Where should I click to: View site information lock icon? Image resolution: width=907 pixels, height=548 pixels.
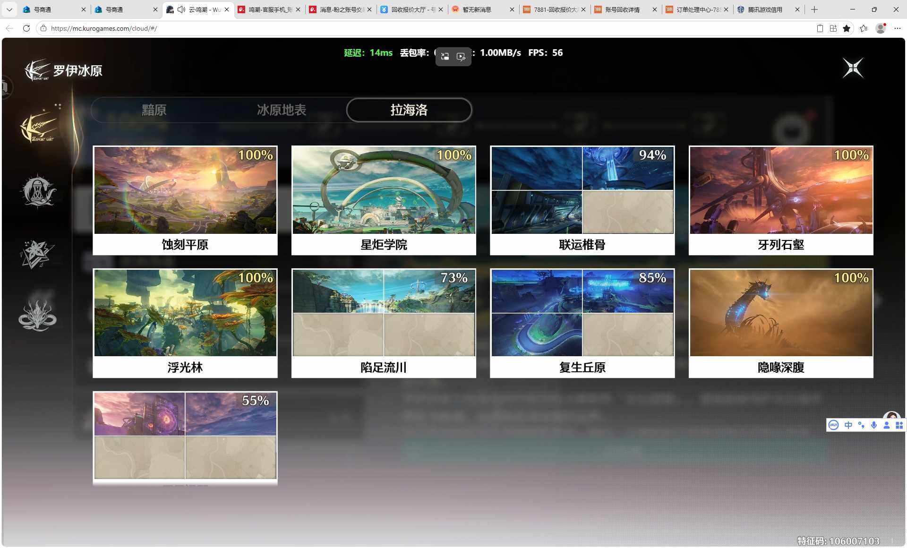tap(43, 28)
